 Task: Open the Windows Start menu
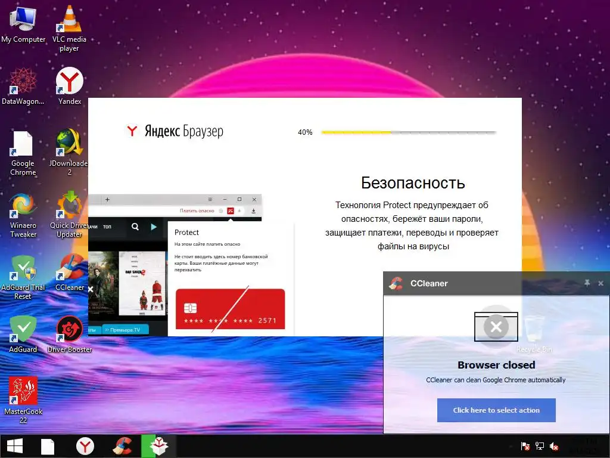(x=15, y=446)
